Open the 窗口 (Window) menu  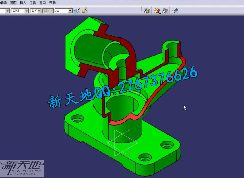42,3
